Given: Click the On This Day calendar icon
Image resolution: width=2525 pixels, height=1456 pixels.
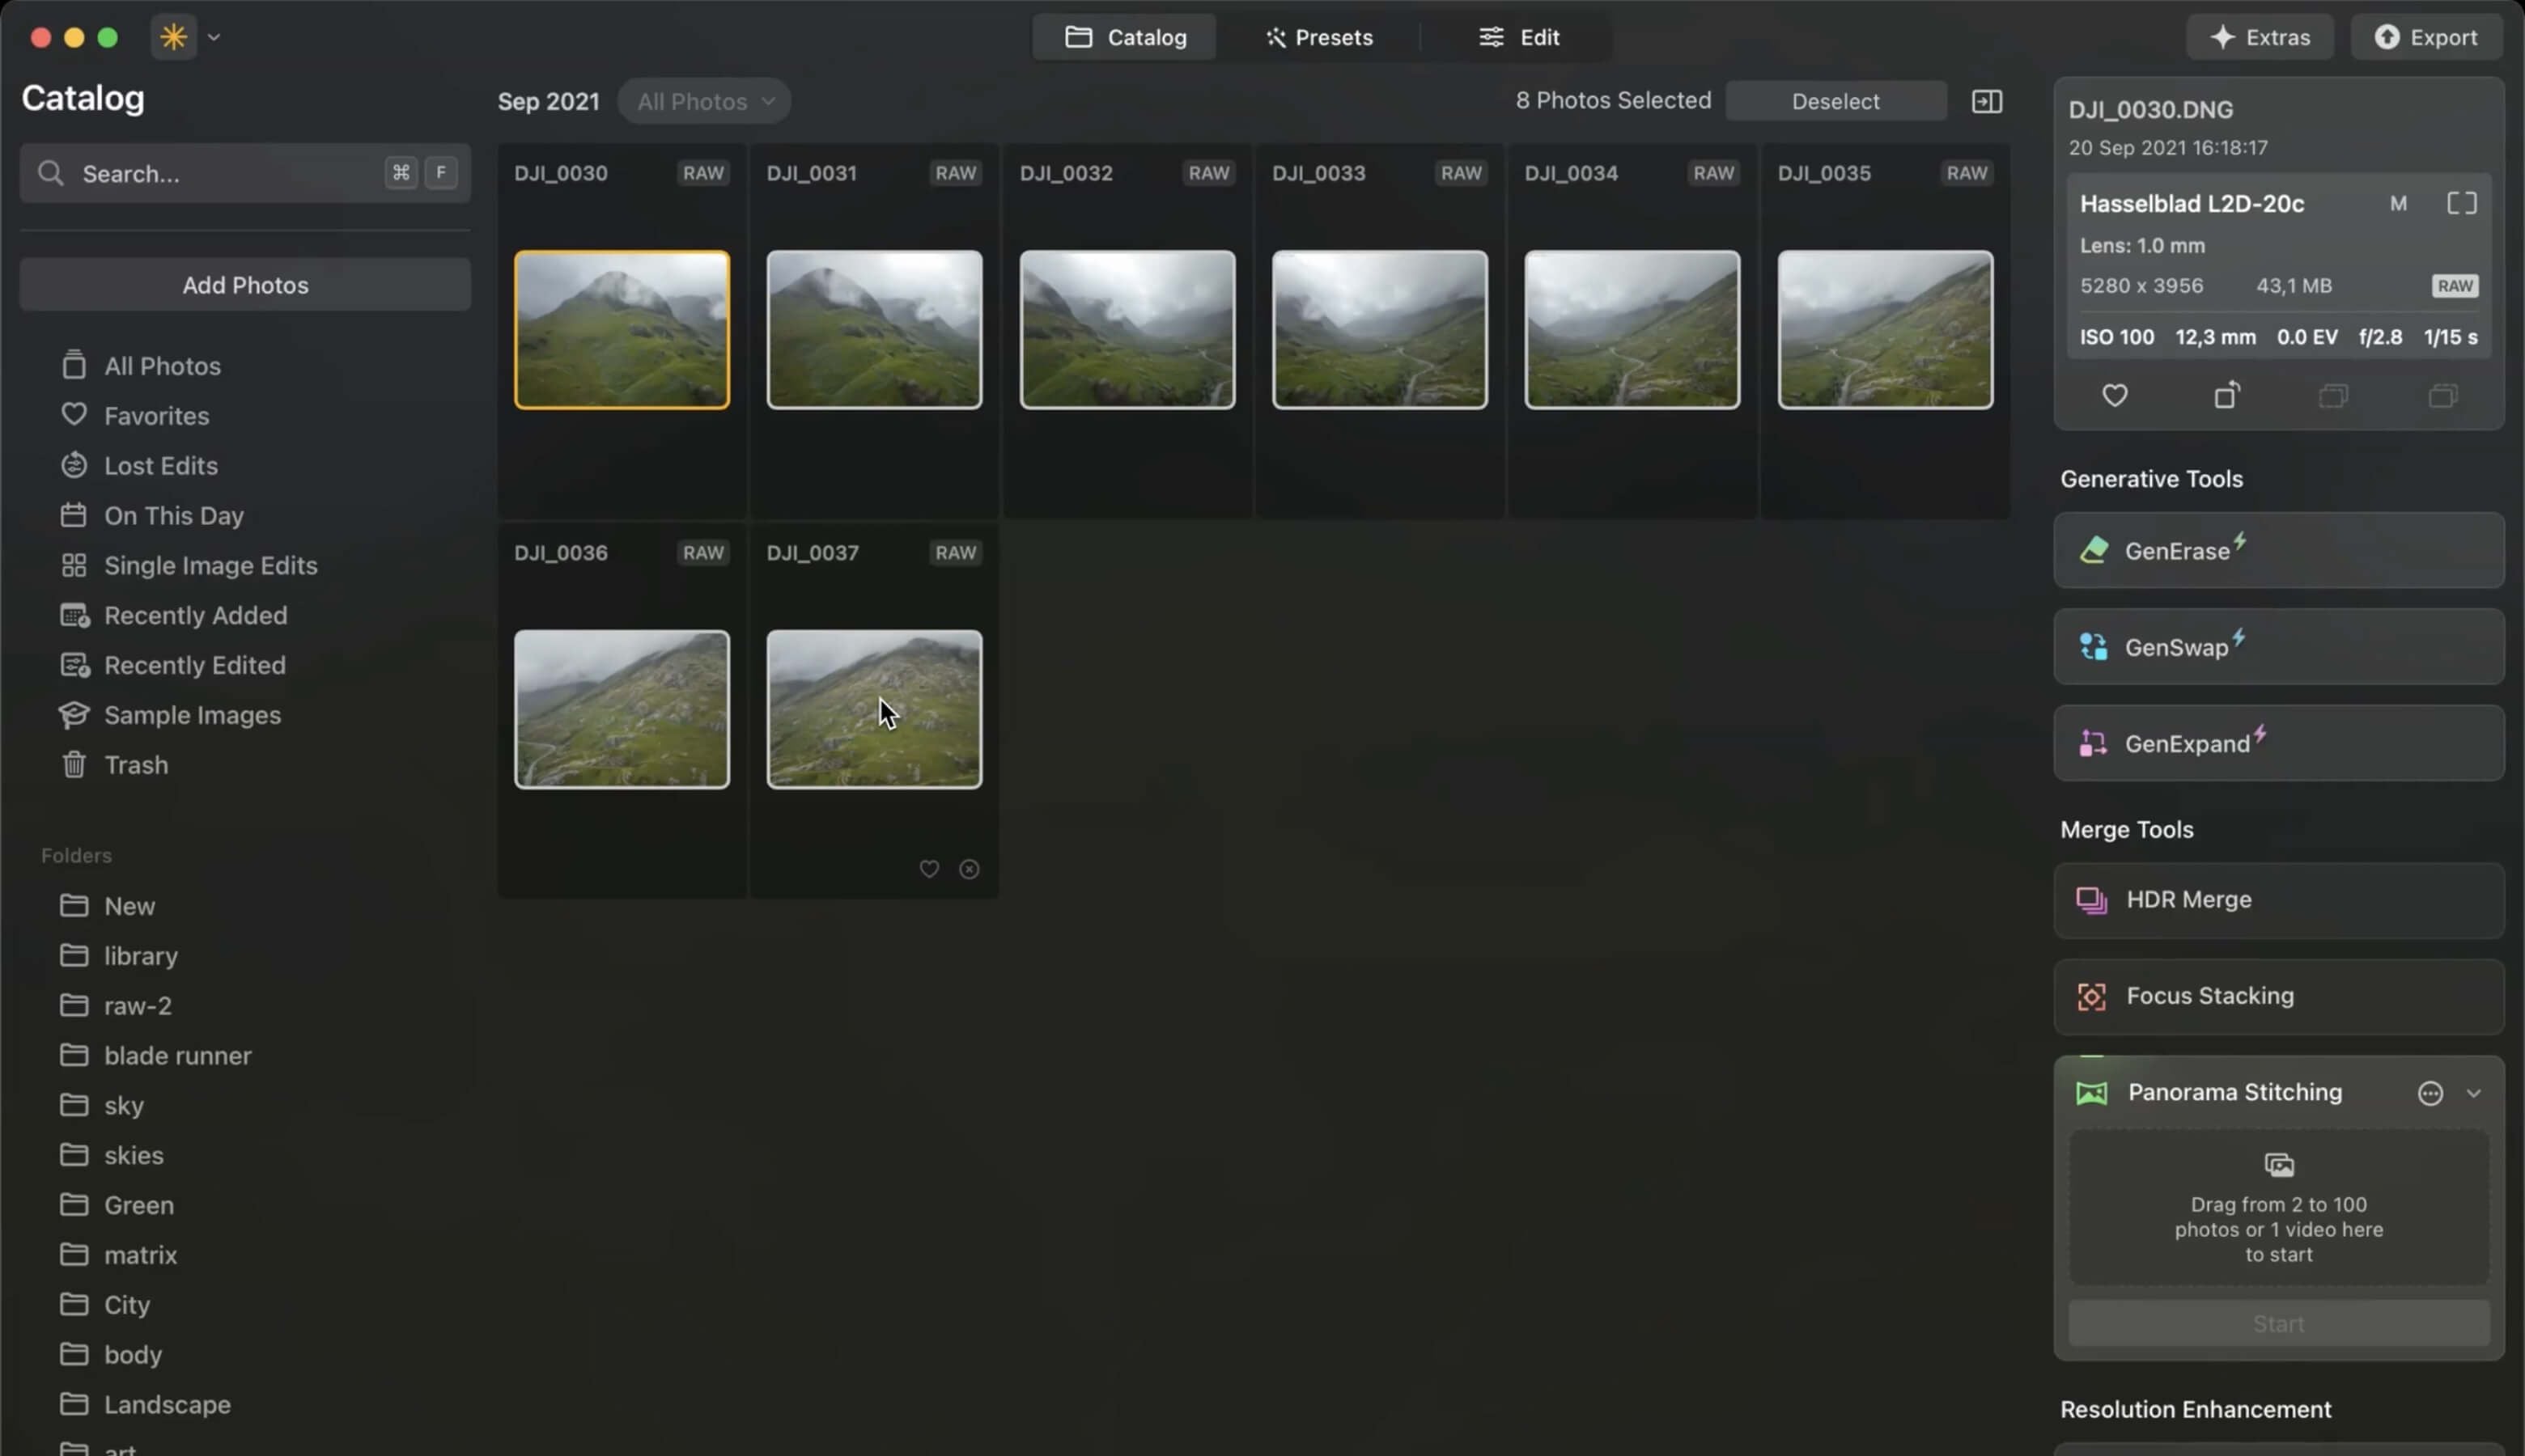Looking at the screenshot, I should point(74,515).
